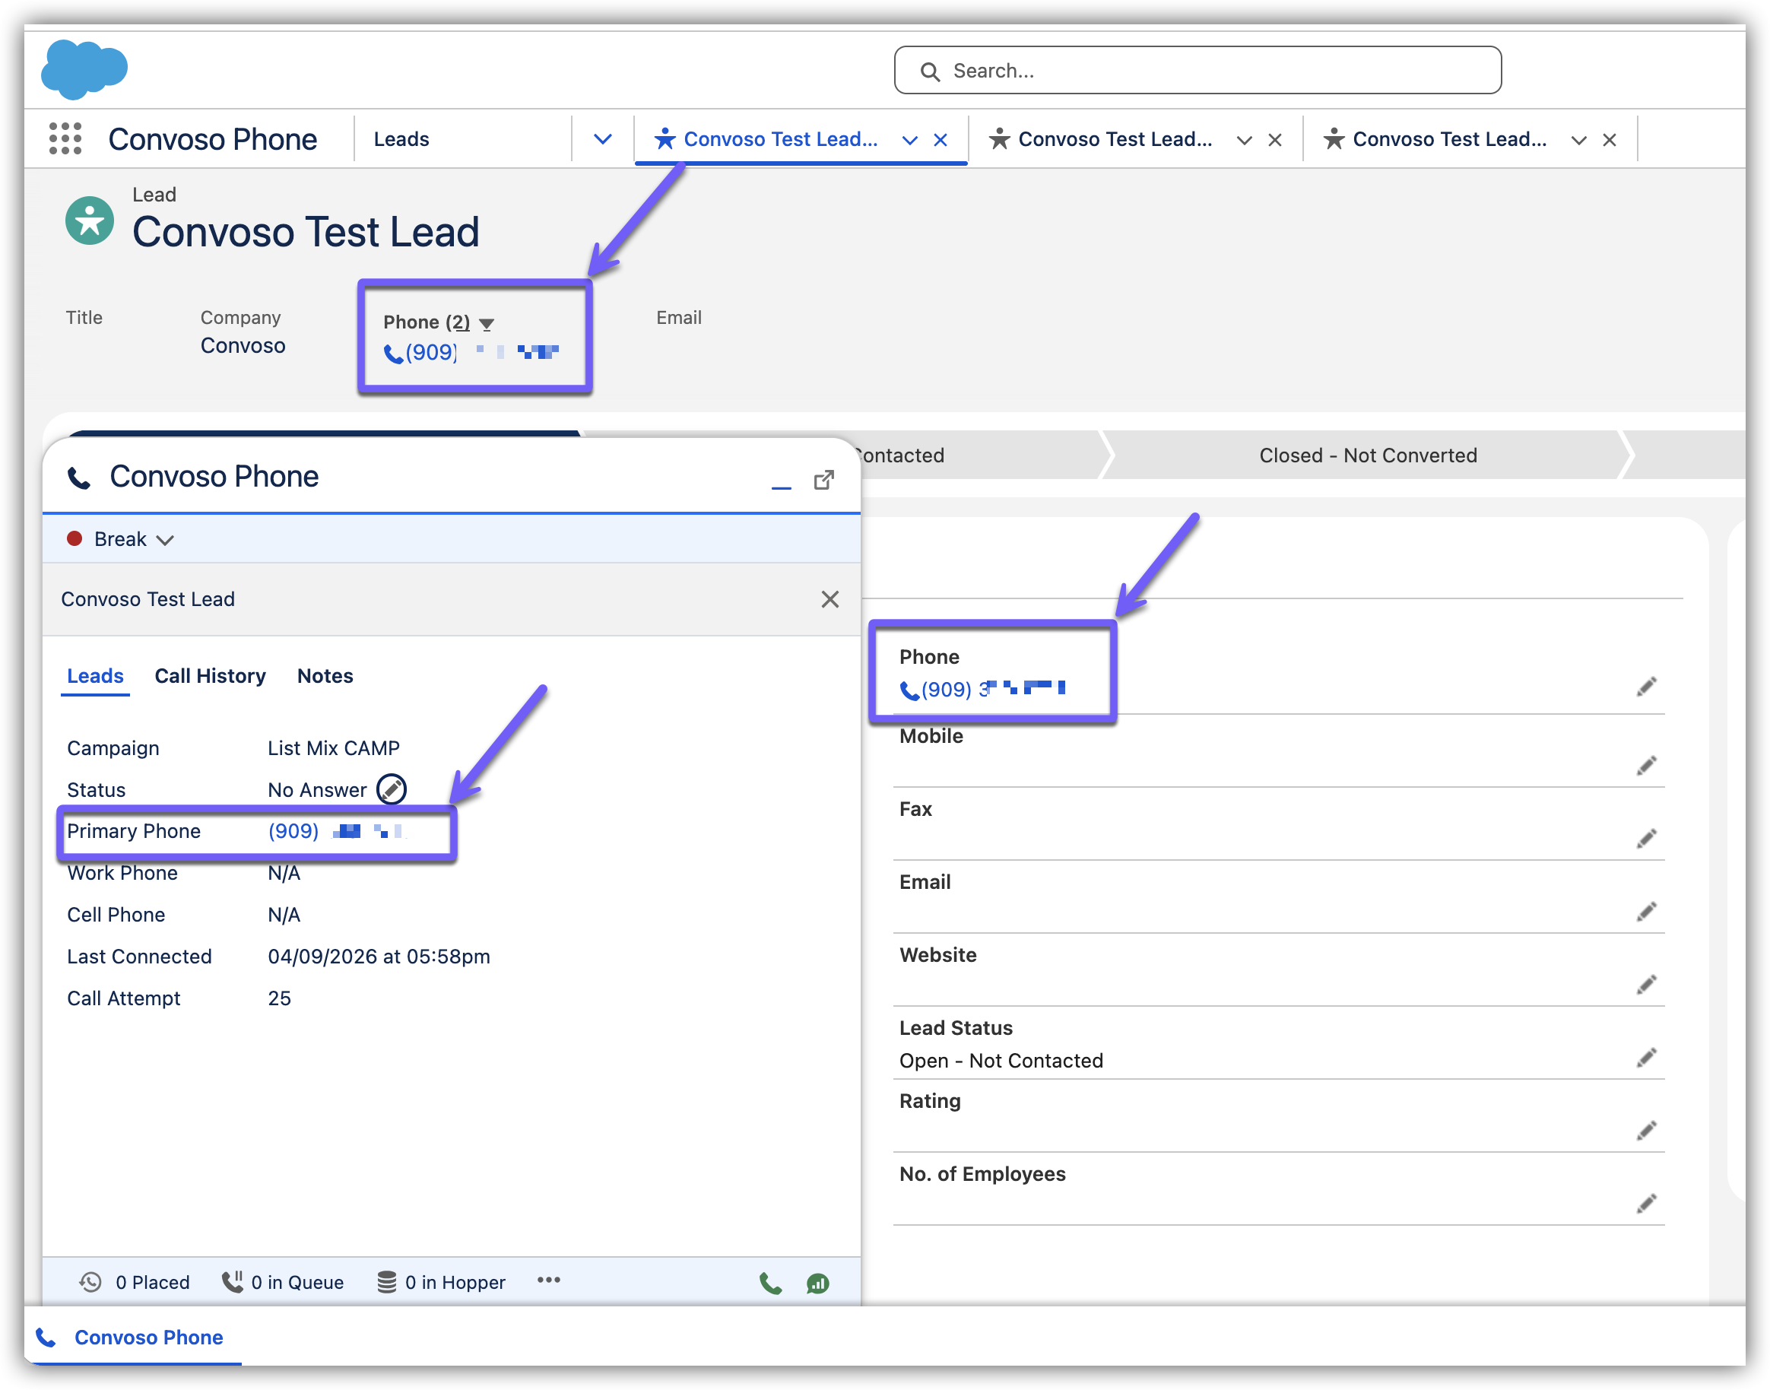The image size is (1770, 1390).
Task: Edit the Lead Status pencil icon
Action: tap(1645, 1058)
